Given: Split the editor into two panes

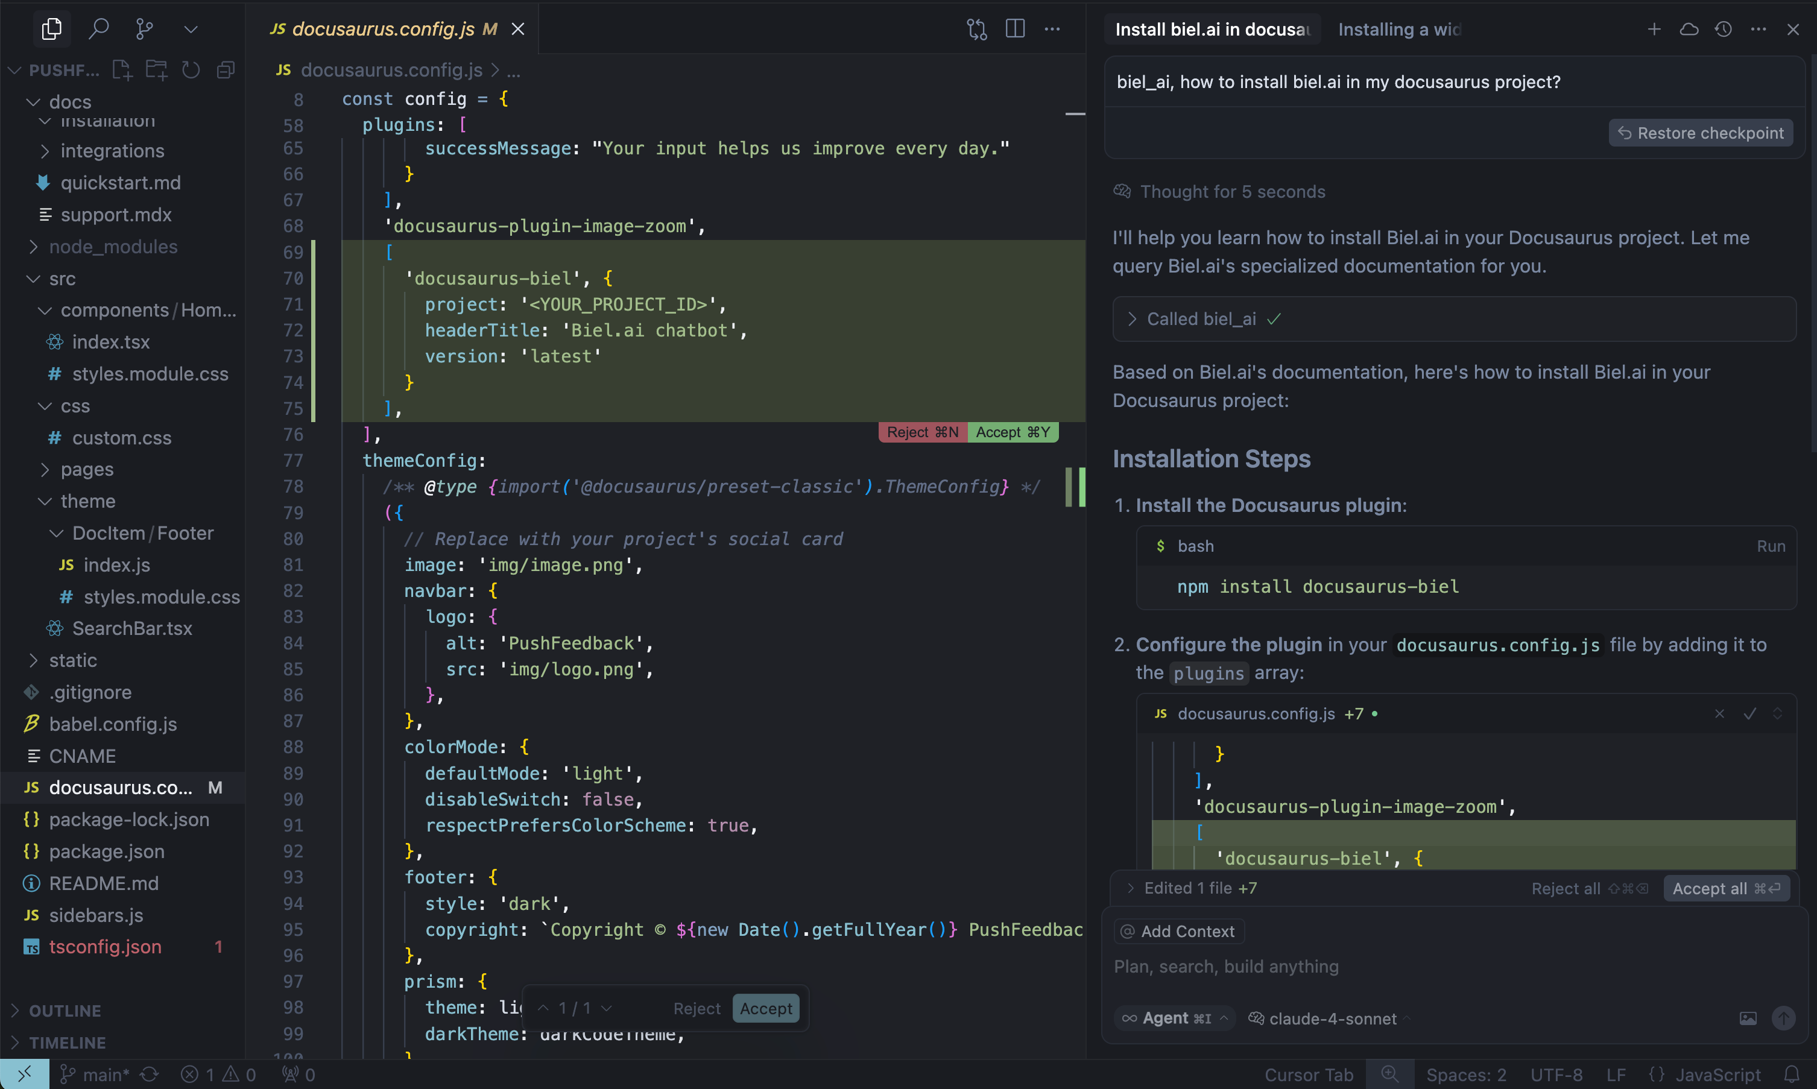Looking at the screenshot, I should (x=1014, y=28).
